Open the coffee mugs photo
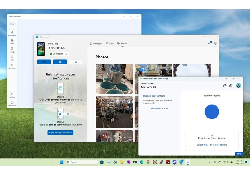Viewport: 250px width, 175px height. (114, 79)
